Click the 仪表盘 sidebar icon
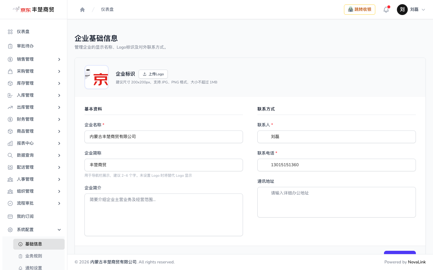 (10, 32)
